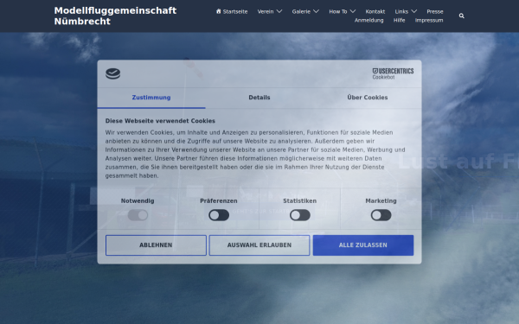
Task: Click the Cookiebot checkmark logo
Action: pyautogui.click(x=112, y=73)
